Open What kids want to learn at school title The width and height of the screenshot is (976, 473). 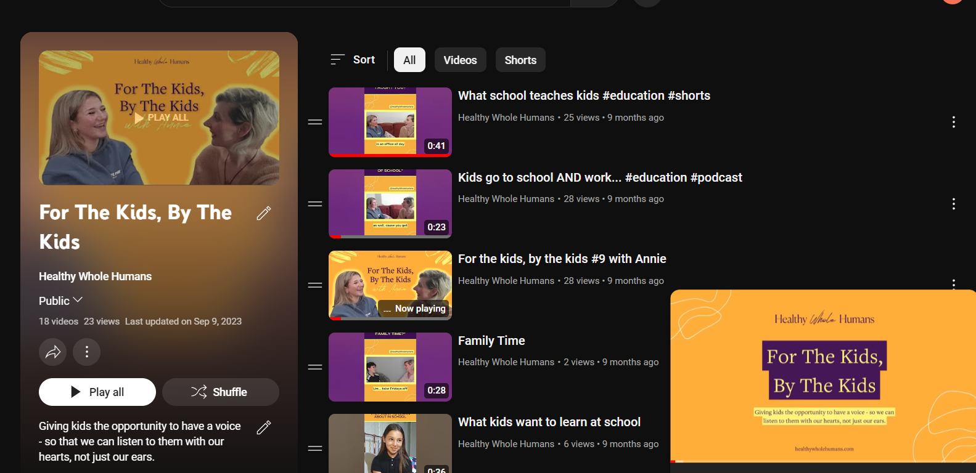click(x=549, y=422)
